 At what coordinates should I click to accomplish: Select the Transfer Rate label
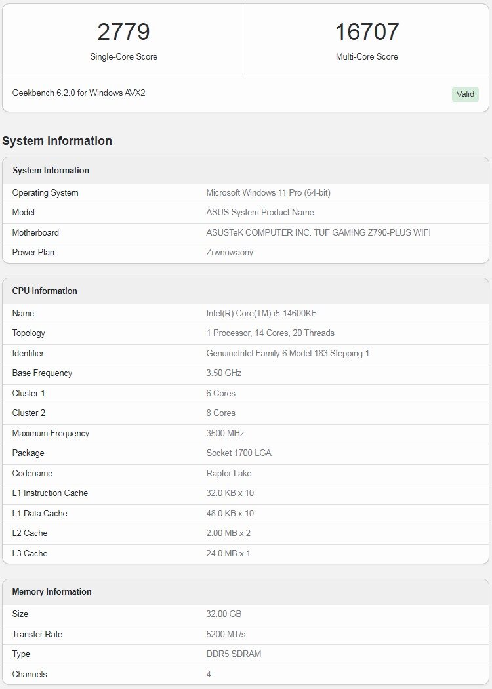coord(37,634)
